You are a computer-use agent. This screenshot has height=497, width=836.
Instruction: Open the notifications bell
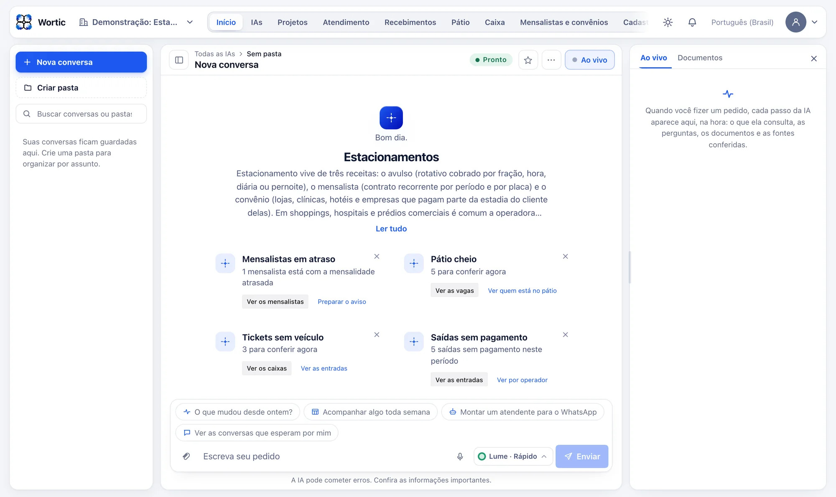[x=692, y=22]
